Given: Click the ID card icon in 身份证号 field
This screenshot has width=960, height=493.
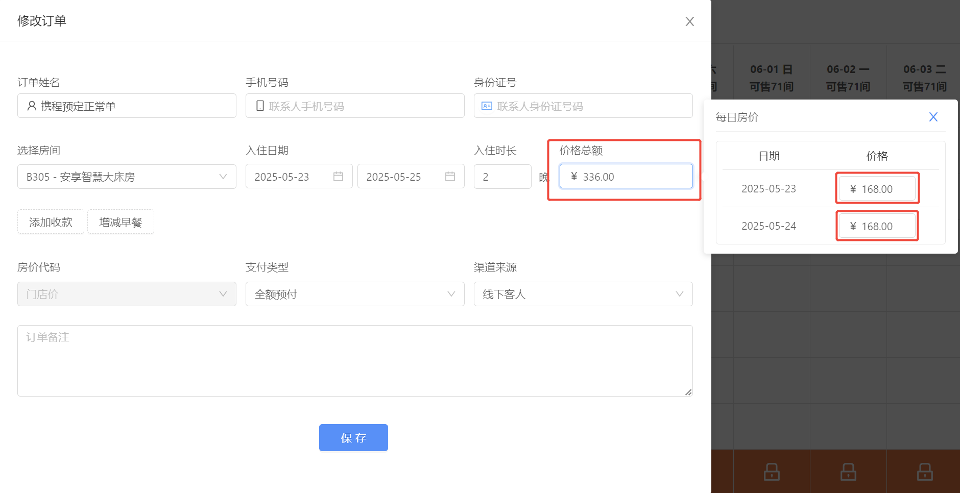Looking at the screenshot, I should coord(487,106).
